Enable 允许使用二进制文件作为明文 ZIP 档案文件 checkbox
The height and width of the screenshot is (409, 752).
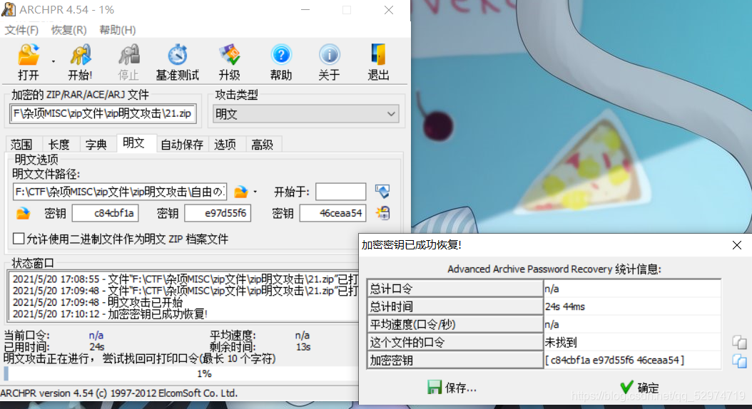click(19, 239)
